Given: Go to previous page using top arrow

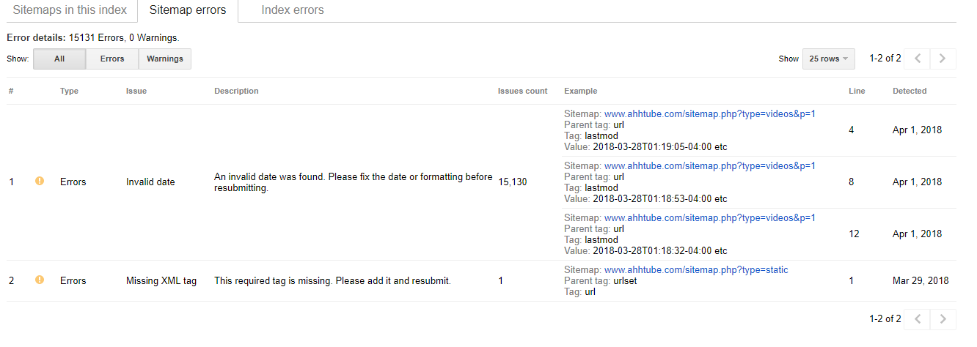Looking at the screenshot, I should (918, 59).
